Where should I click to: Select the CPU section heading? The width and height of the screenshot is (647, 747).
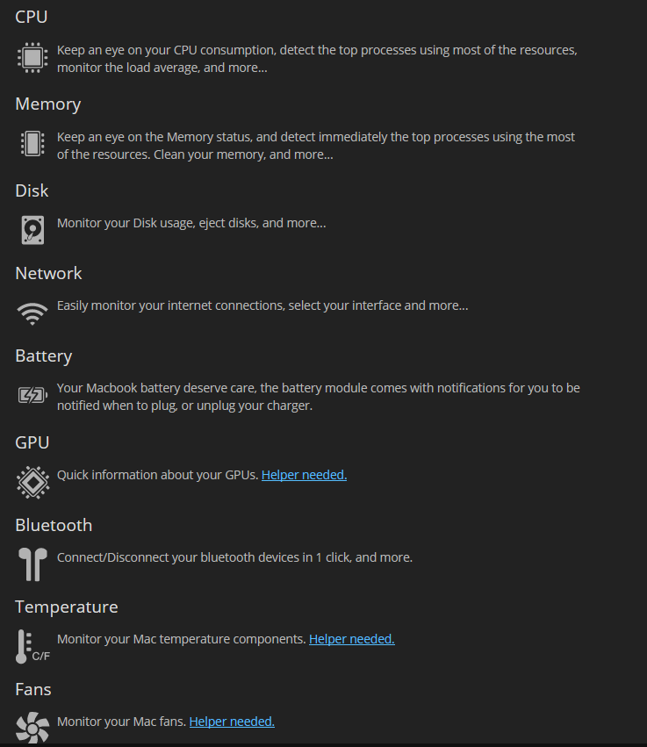point(31,17)
